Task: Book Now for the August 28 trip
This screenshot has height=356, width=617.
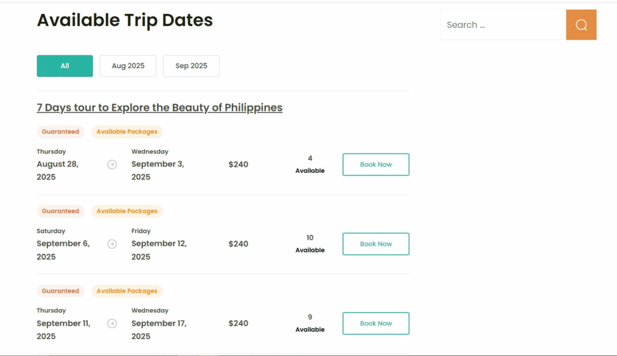Action: [375, 164]
